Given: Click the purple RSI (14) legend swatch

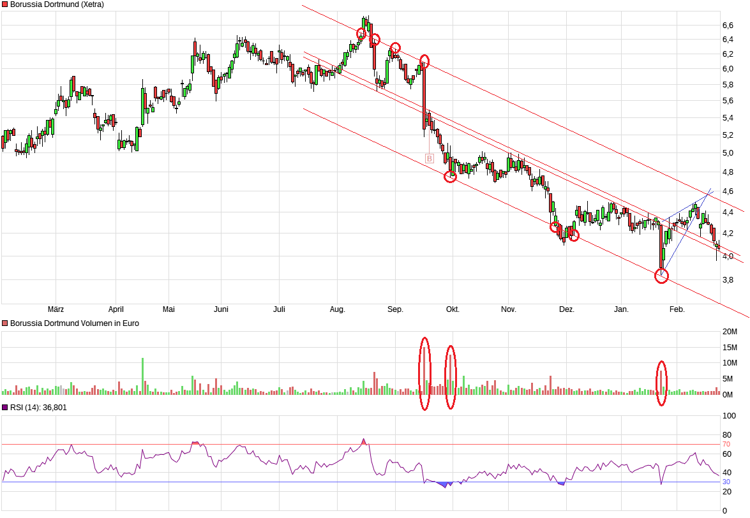Looking at the screenshot, I should pos(4,408).
